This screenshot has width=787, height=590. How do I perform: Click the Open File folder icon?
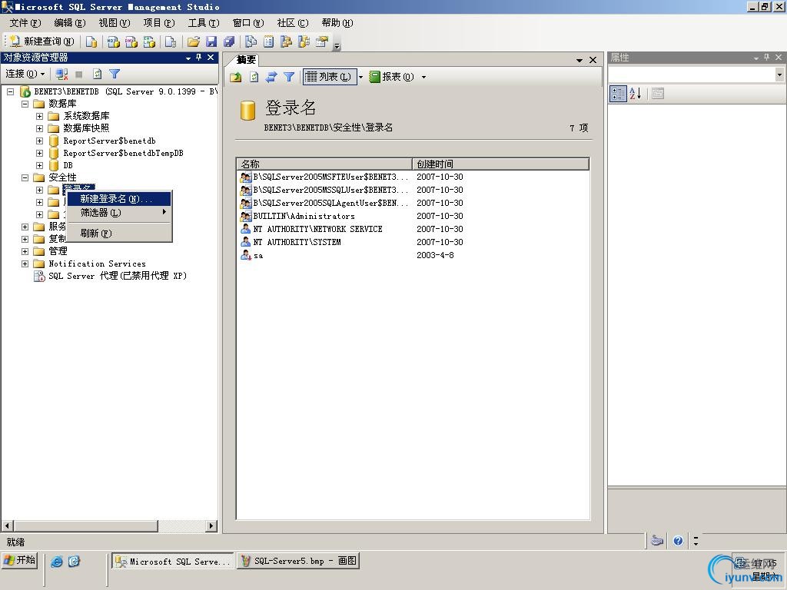pyautogui.click(x=193, y=41)
